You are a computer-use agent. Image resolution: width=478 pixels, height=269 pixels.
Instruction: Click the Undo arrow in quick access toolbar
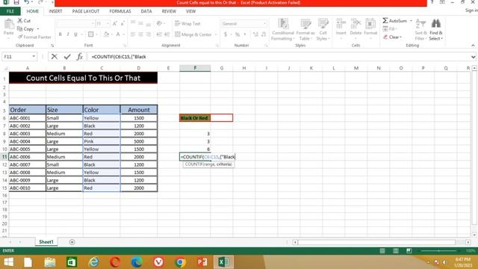point(27,2)
